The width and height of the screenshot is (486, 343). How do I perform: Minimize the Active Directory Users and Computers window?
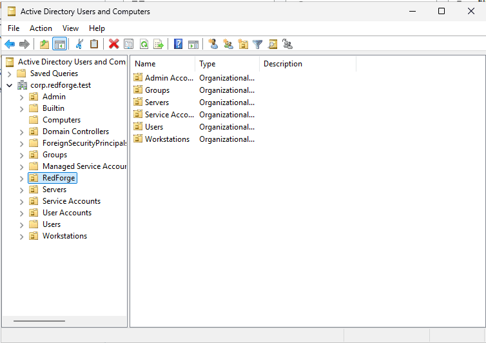point(413,11)
